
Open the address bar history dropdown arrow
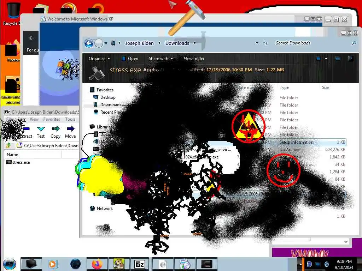pos(257,43)
